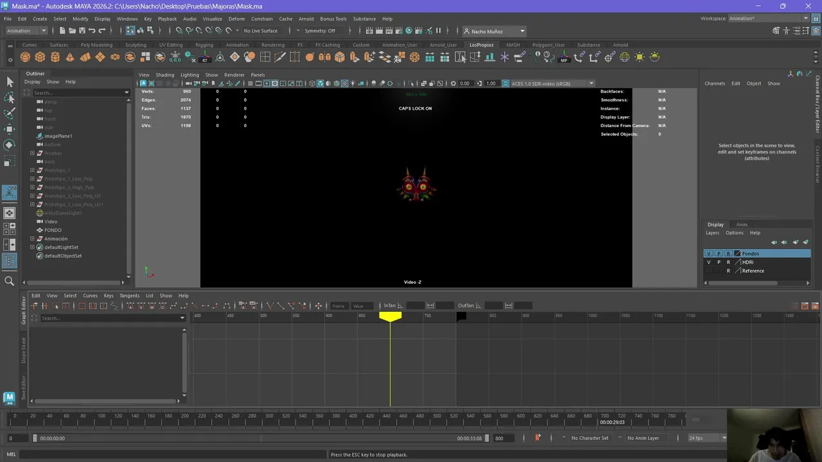Expand the defaultLightSet node
Image resolution: width=822 pixels, height=462 pixels.
pyautogui.click(x=32, y=247)
